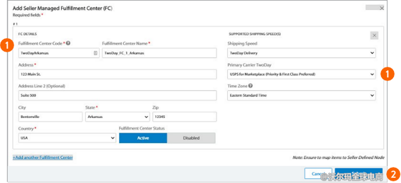Viewport: 401px width, 183px height.
Task: Focus the Address Line 2 field
Action: (117, 95)
